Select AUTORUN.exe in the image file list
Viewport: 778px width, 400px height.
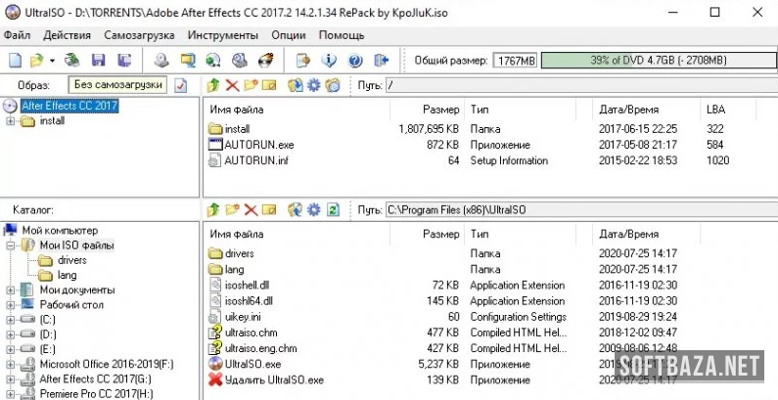pyautogui.click(x=258, y=145)
